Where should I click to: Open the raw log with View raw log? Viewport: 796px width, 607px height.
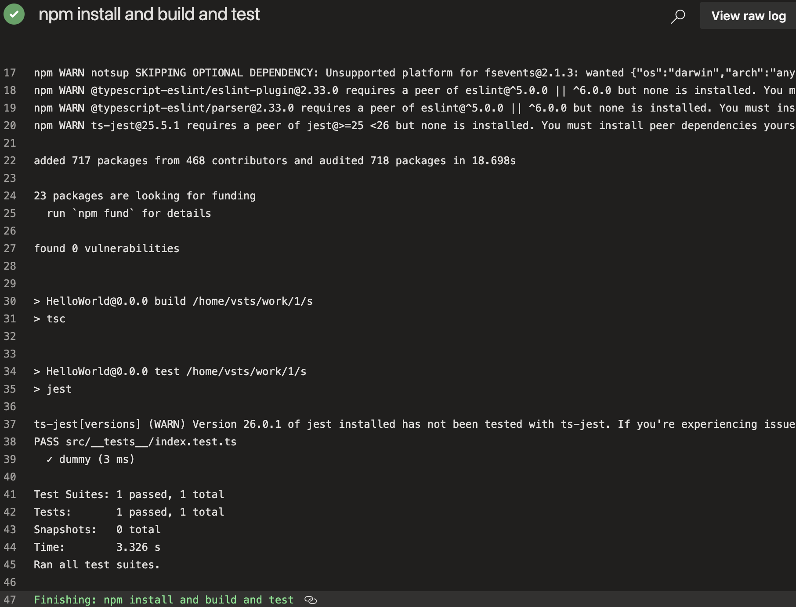point(748,15)
